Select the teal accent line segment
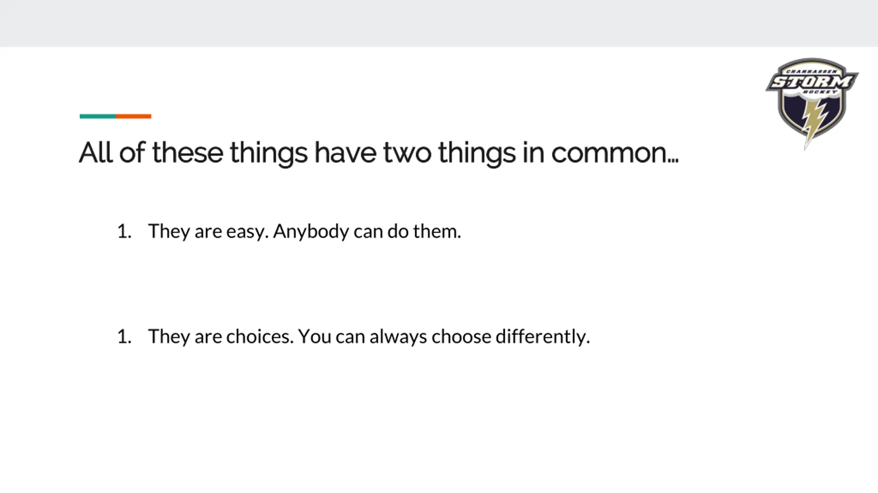The height and width of the screenshot is (493, 878). pos(98,116)
